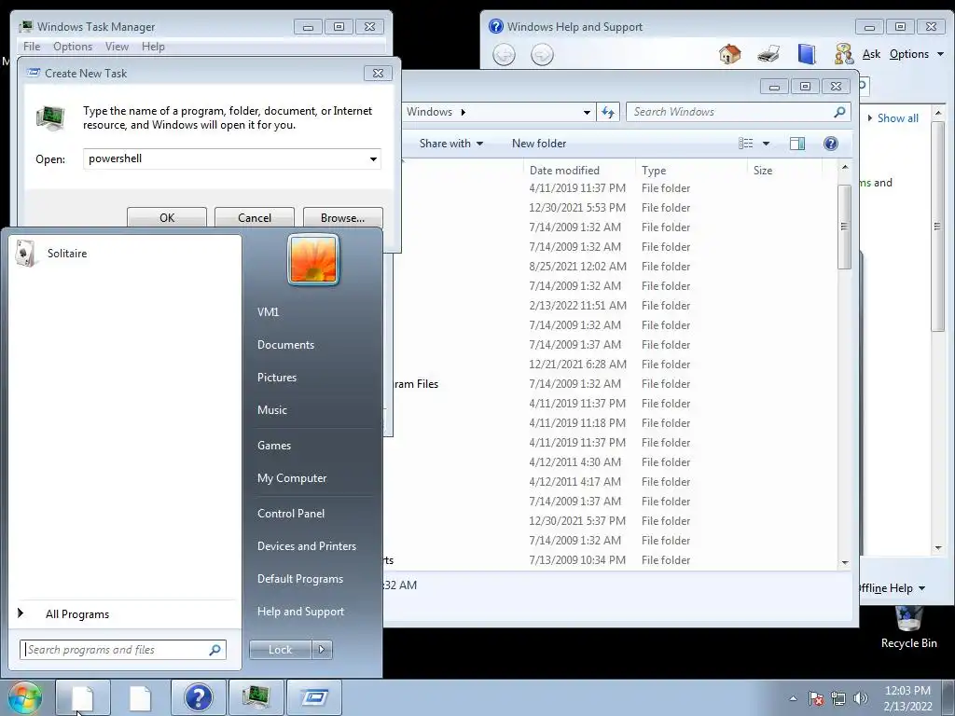Open Documents from Start menu
The image size is (955, 716).
(285, 345)
